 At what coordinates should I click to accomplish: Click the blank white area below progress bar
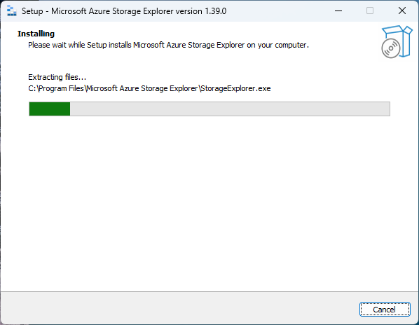(209, 203)
